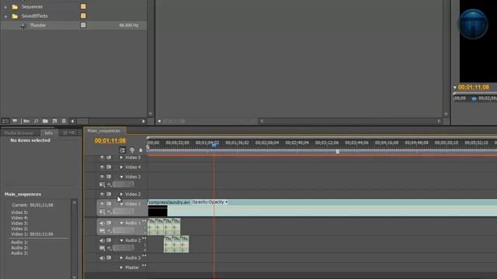Expand the Sequences bin

[x=5, y=7]
